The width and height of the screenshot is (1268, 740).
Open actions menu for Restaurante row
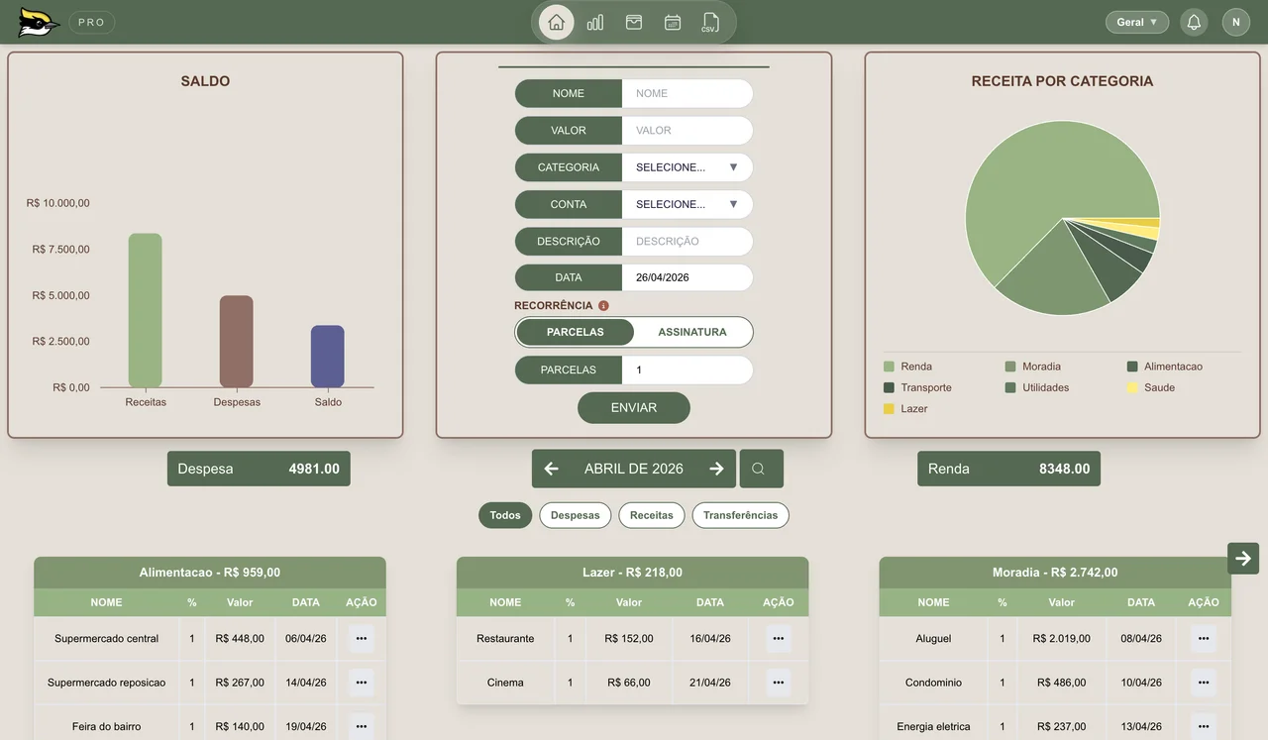779,639
